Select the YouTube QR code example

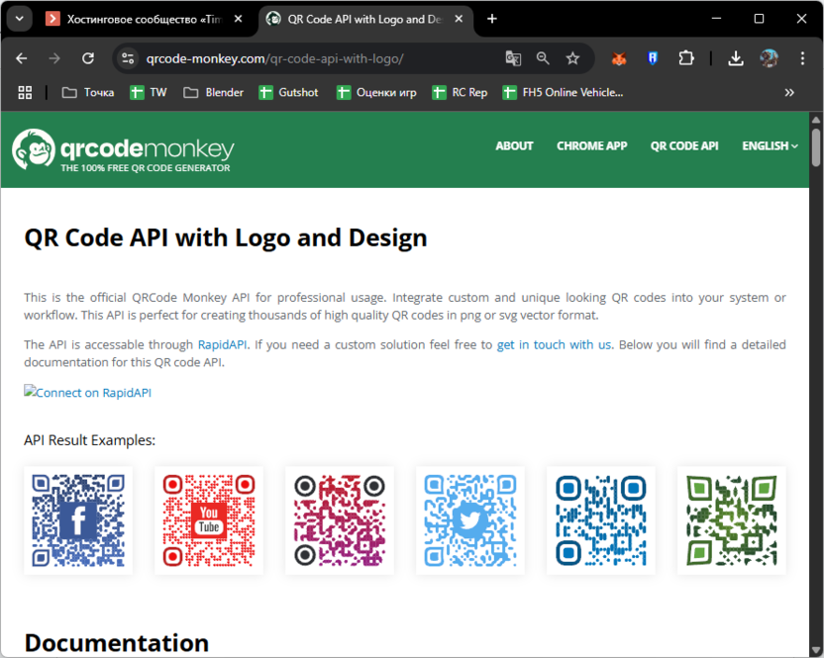(209, 519)
